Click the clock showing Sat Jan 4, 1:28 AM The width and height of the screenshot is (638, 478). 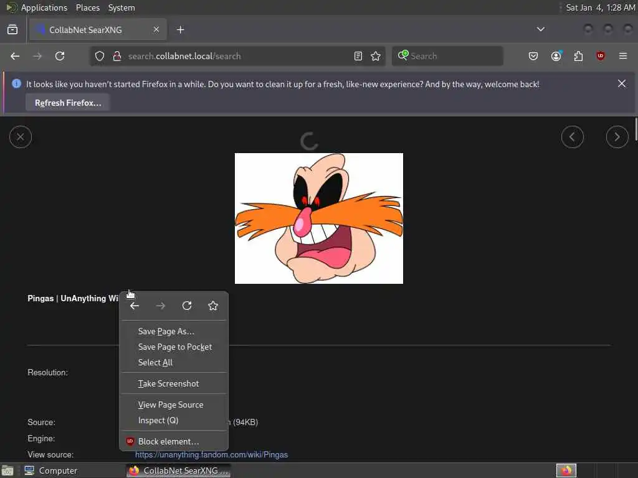(600, 7)
